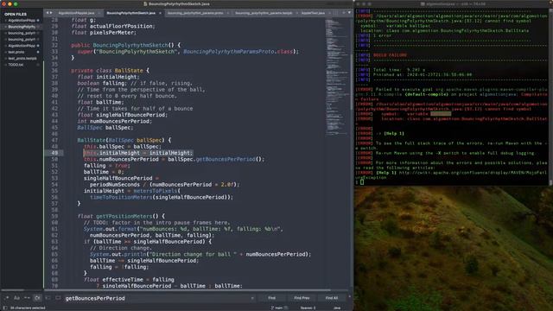Screen dimensions: 553x311
Task: Click 'float getYPositionMeters() {' line
Action: [x=121, y=216]
